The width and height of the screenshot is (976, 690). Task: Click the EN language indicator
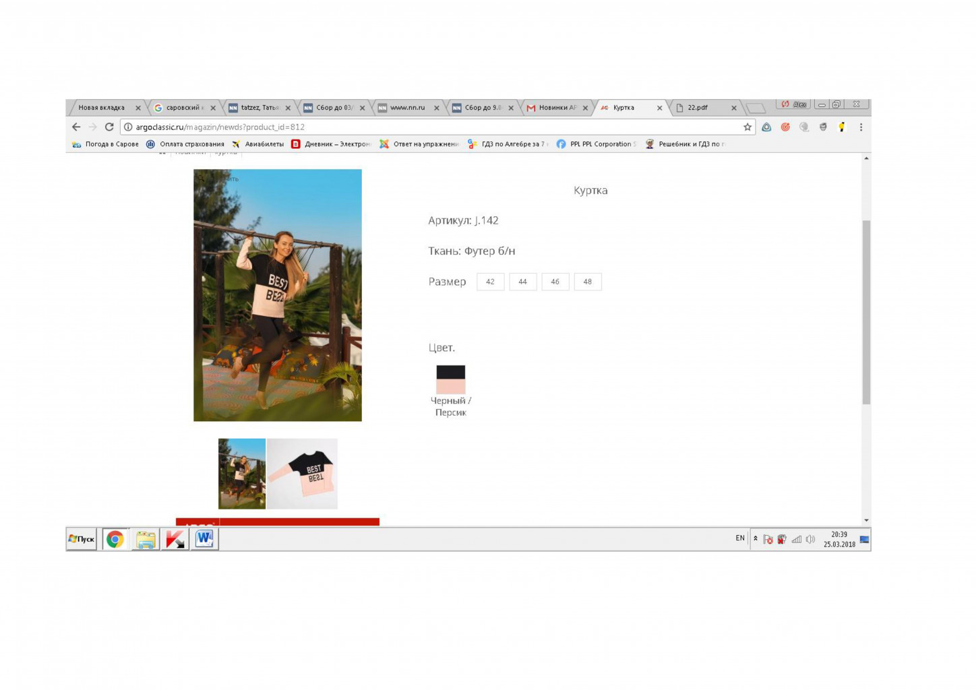tap(740, 538)
